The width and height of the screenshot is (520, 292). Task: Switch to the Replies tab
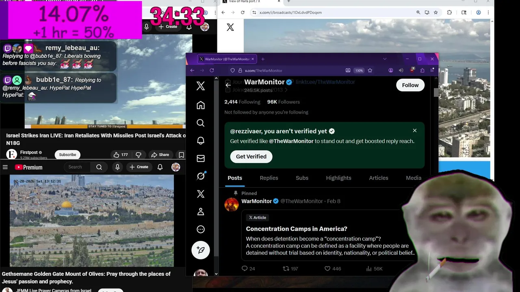pos(269,178)
